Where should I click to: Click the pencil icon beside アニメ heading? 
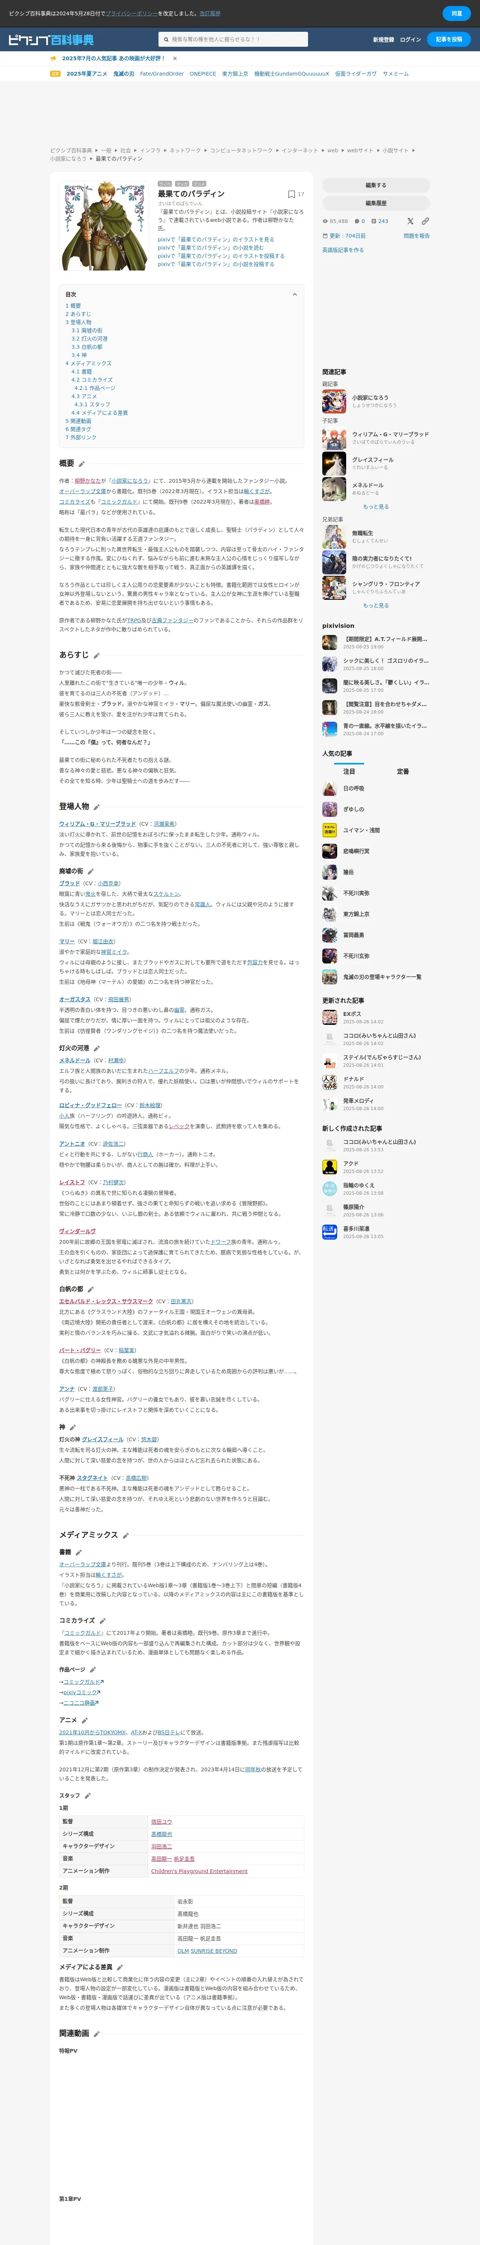click(84, 1720)
